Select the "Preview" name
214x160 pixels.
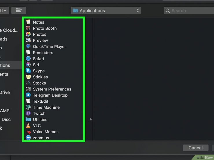40,40
